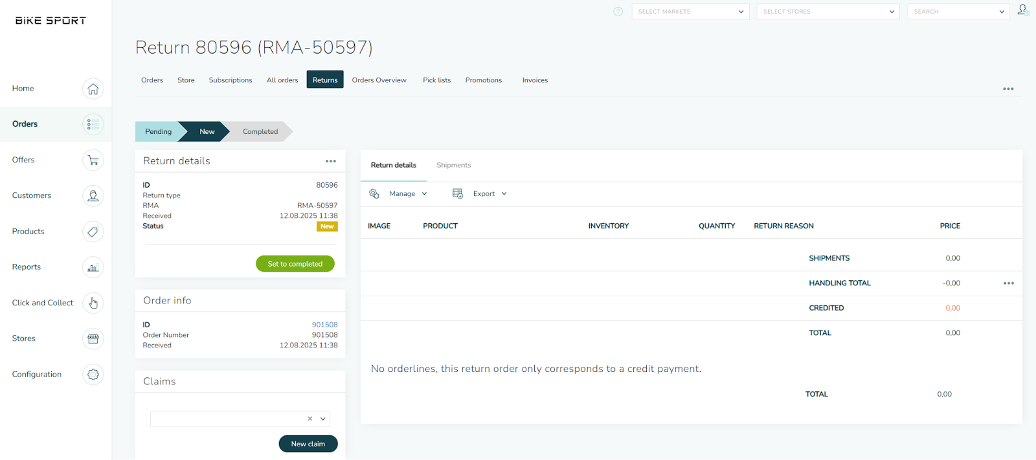Click order ID link 901508
This screenshot has width=1036, height=460.
pos(324,325)
